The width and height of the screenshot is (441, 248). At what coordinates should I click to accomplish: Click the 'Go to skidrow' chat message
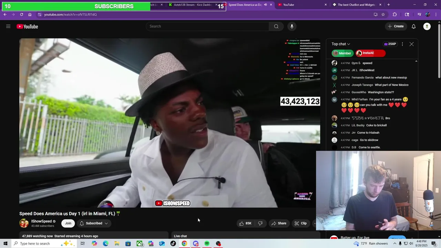(x=369, y=140)
